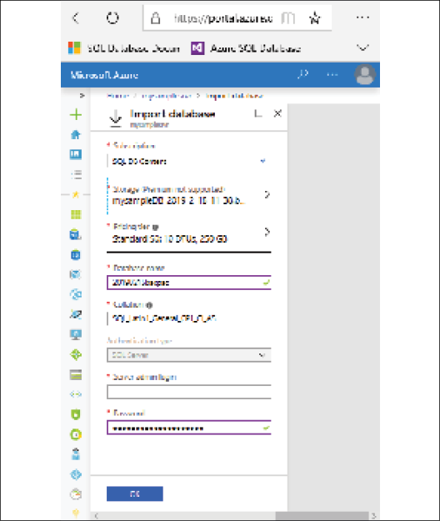Open the green circle Advisor icon in sidebar

pos(76,434)
